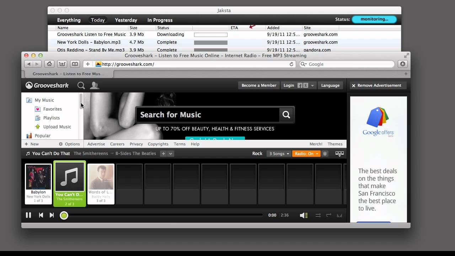Toggle repeat mode in player
This screenshot has height=256, width=455.
(329, 215)
